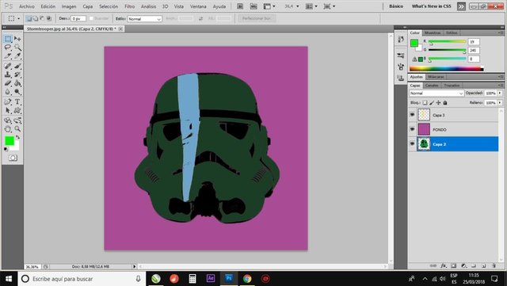Image resolution: width=507 pixels, height=286 pixels.
Task: Select the Dodge tool
Action: click(17, 92)
